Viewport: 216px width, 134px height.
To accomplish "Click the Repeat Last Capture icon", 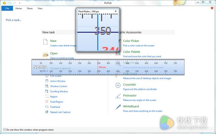I will pos(47,112).
